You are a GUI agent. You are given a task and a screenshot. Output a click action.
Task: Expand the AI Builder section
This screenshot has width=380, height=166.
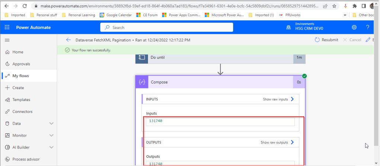(51, 147)
